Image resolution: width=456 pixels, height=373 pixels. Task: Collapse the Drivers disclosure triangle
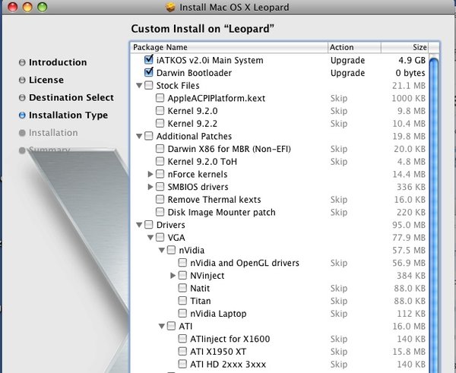click(139, 225)
